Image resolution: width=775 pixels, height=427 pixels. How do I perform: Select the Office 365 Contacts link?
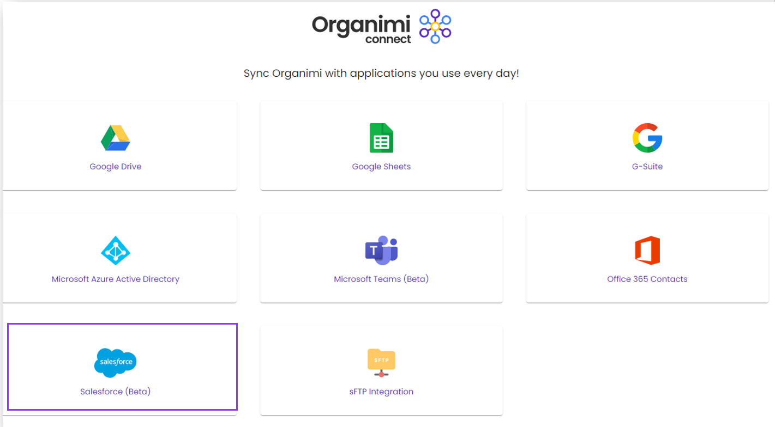click(x=647, y=279)
